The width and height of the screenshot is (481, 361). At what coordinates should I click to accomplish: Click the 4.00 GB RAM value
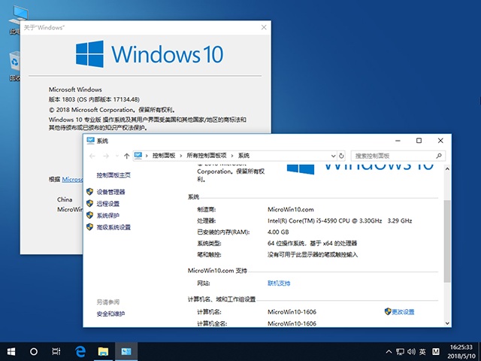pos(278,232)
